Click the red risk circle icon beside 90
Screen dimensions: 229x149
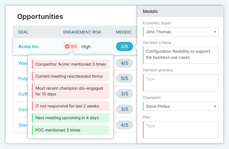click(x=67, y=46)
